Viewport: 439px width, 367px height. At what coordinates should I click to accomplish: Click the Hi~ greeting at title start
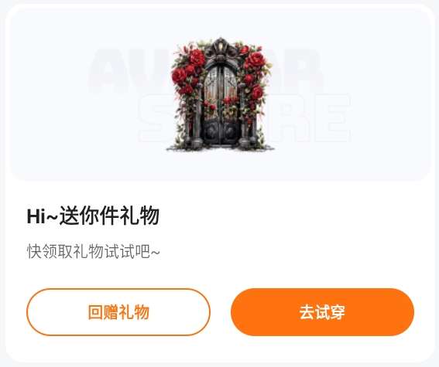(x=43, y=216)
